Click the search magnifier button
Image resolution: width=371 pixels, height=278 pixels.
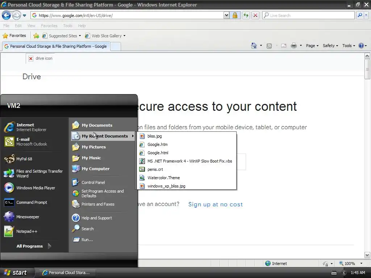click(360, 15)
